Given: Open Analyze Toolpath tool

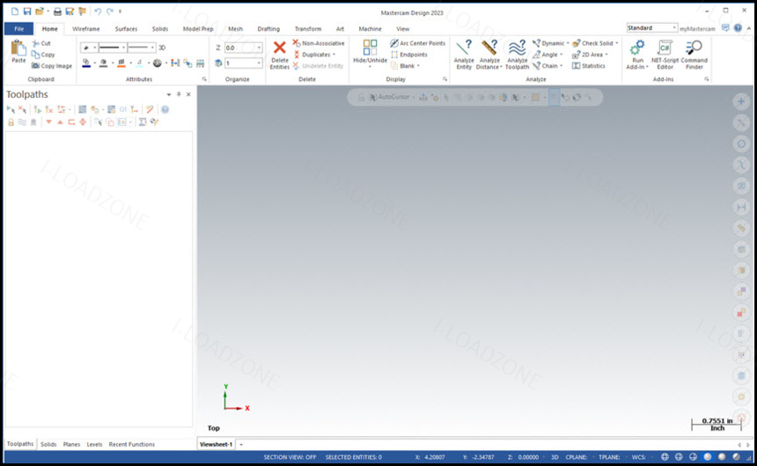Looking at the screenshot, I should [517, 55].
